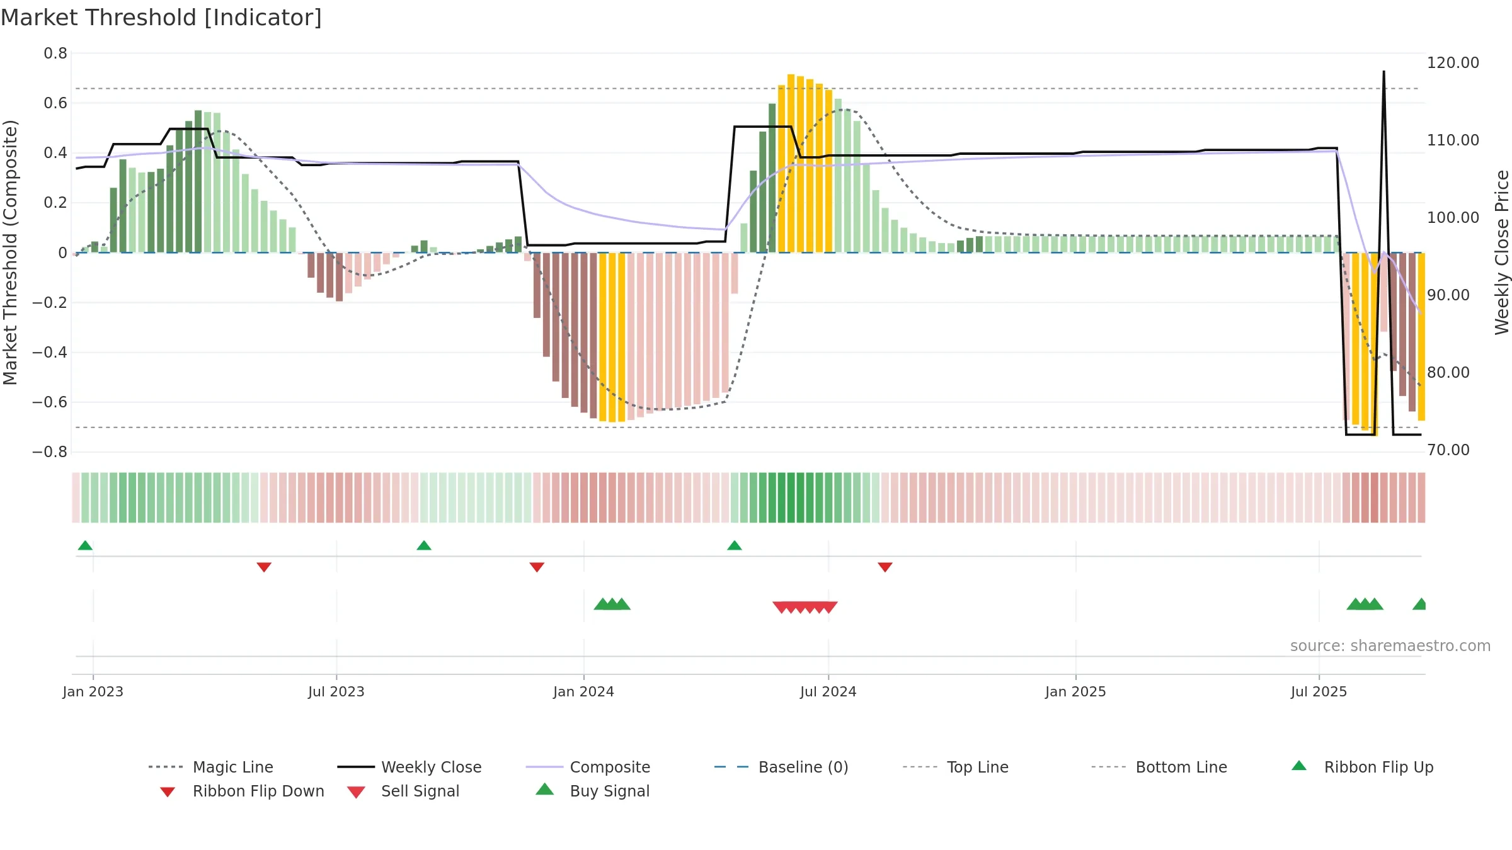Click the red Sell Signal legend triangle
Viewport: 1512px width, 850px height.
tap(356, 792)
